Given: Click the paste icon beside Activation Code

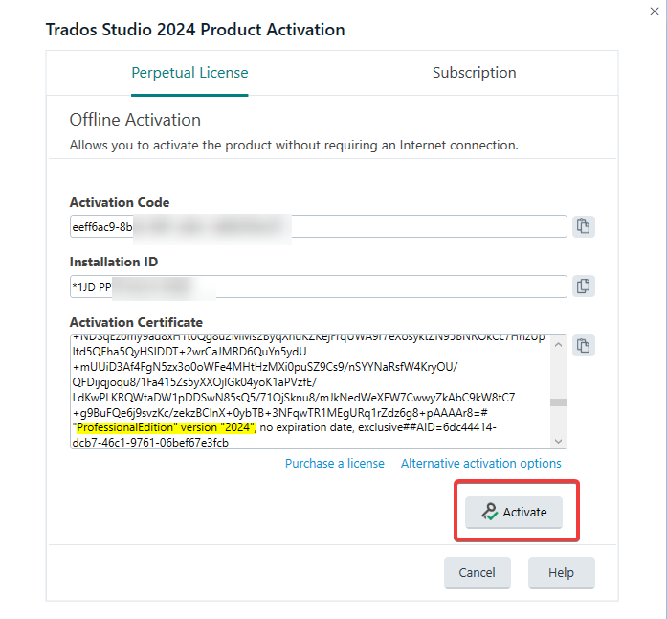Looking at the screenshot, I should point(583,226).
